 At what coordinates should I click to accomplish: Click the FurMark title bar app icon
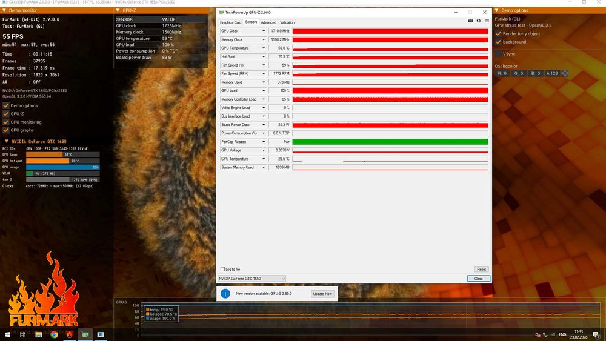5,2
